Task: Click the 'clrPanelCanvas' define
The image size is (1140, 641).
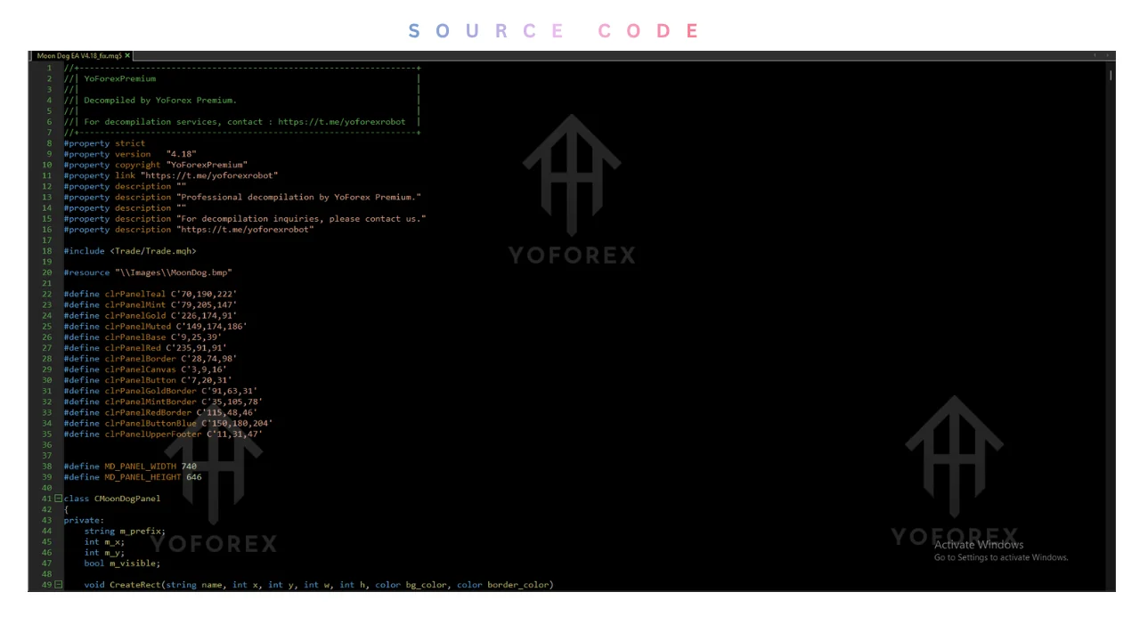Action: coord(141,369)
